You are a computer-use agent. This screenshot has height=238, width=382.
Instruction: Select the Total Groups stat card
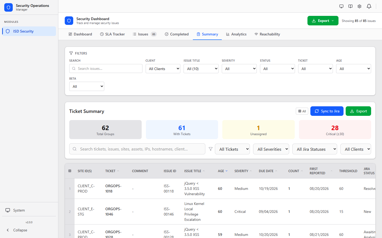[105, 130]
